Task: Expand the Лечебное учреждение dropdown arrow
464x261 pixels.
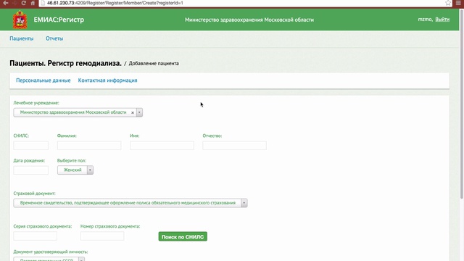Action: (x=139, y=112)
